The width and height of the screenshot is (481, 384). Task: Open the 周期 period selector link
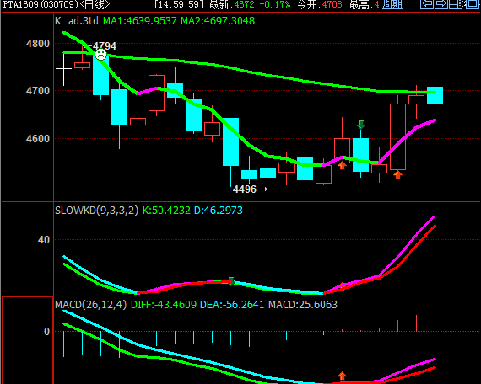(392, 4)
